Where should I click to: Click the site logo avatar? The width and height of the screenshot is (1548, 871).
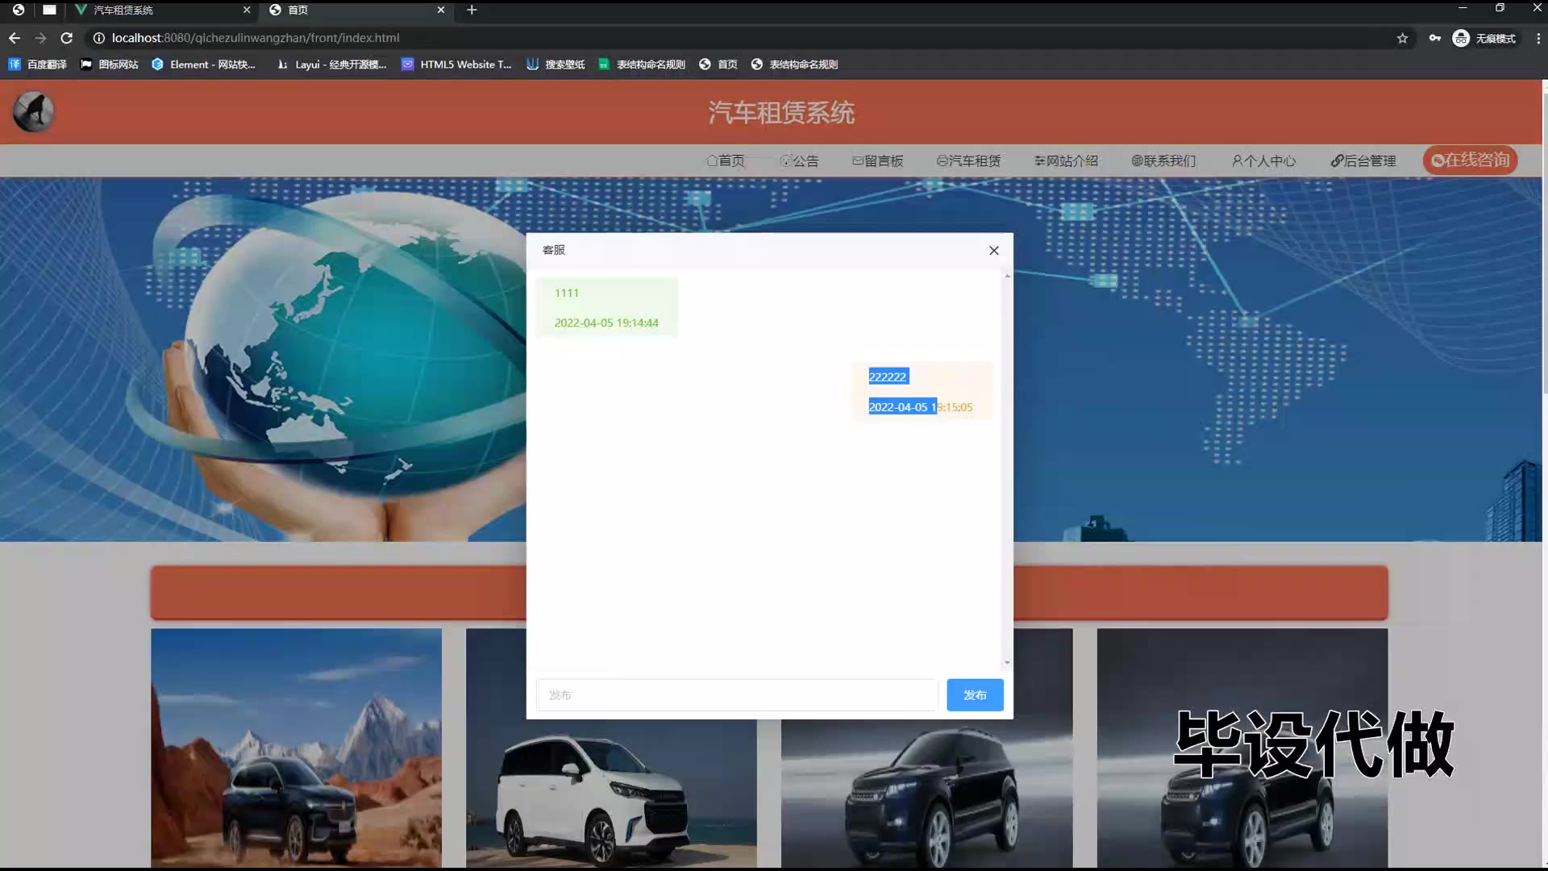[x=33, y=112]
